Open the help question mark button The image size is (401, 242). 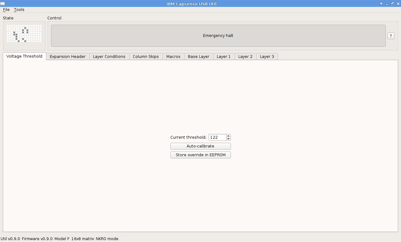coord(391,36)
